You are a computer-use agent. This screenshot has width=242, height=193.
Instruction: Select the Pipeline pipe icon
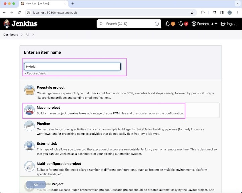click(29, 126)
